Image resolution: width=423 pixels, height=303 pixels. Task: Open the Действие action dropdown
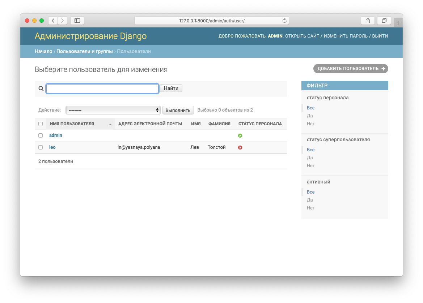coord(113,110)
